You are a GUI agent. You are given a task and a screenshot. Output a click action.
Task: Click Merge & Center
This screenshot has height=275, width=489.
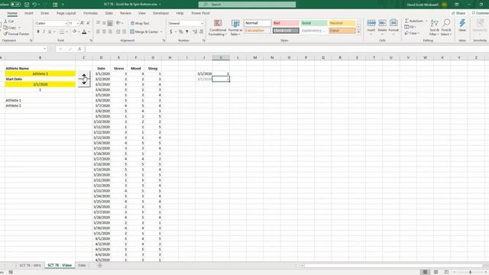[x=144, y=32]
